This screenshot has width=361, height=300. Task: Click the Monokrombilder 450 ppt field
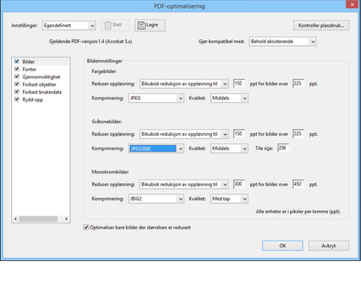click(x=298, y=184)
